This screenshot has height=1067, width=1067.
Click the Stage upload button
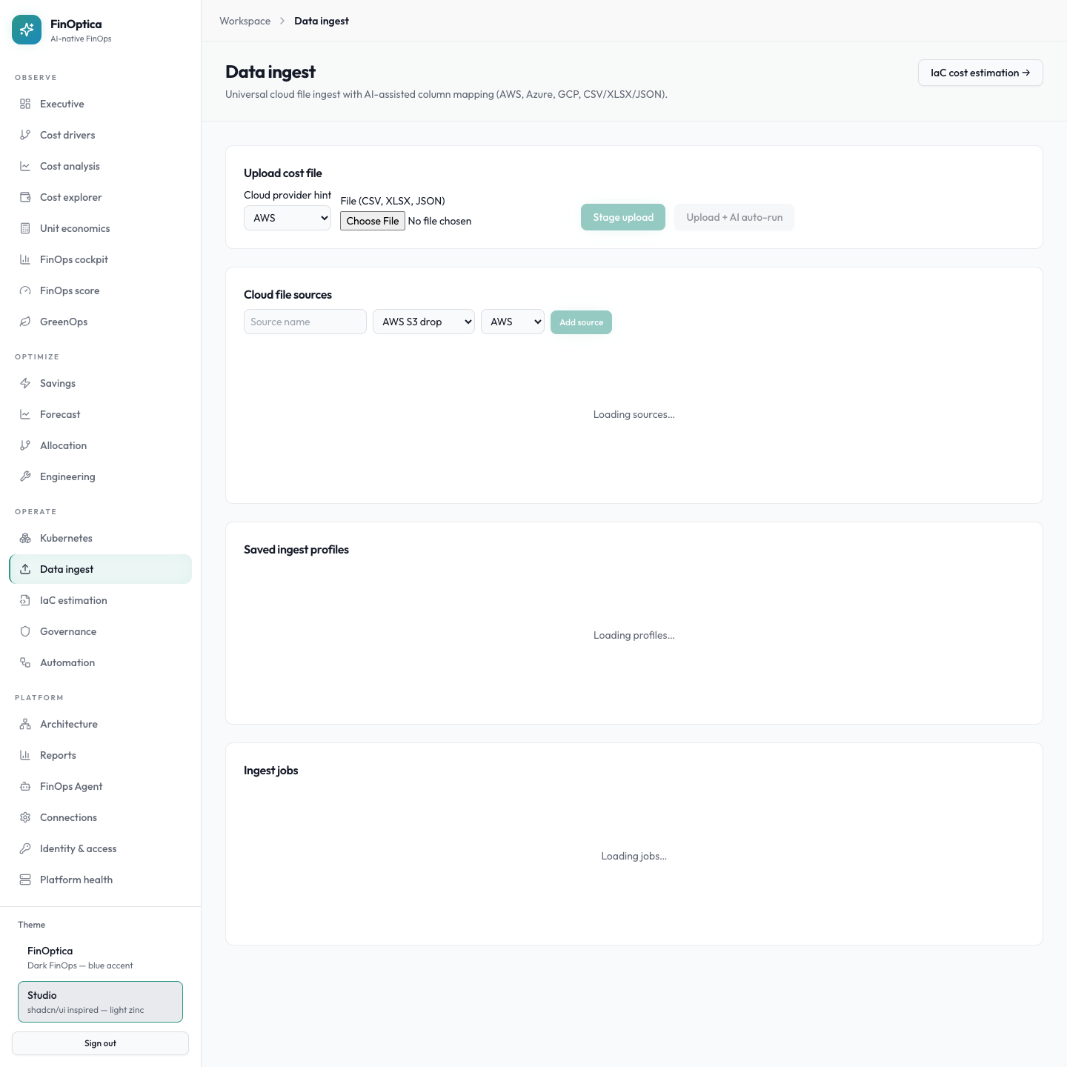(x=623, y=217)
